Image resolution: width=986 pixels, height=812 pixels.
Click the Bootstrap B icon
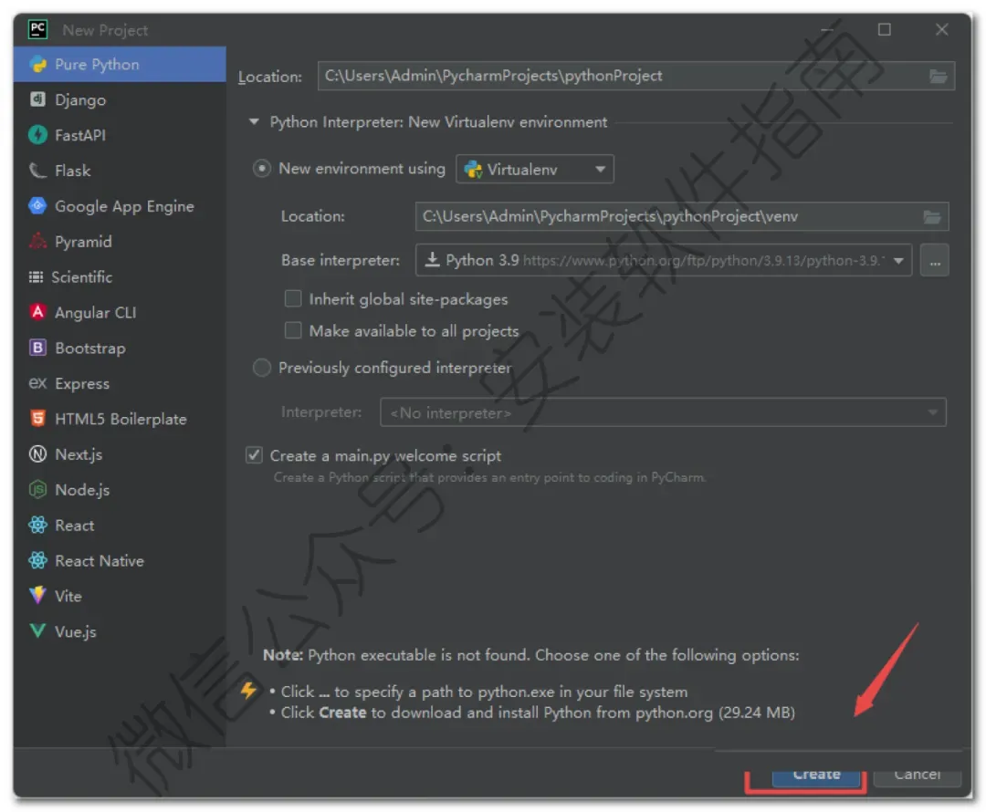38,348
